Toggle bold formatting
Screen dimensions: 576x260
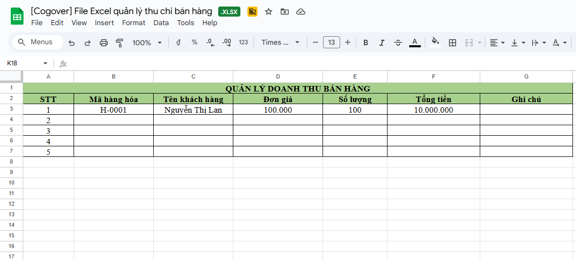tap(365, 43)
